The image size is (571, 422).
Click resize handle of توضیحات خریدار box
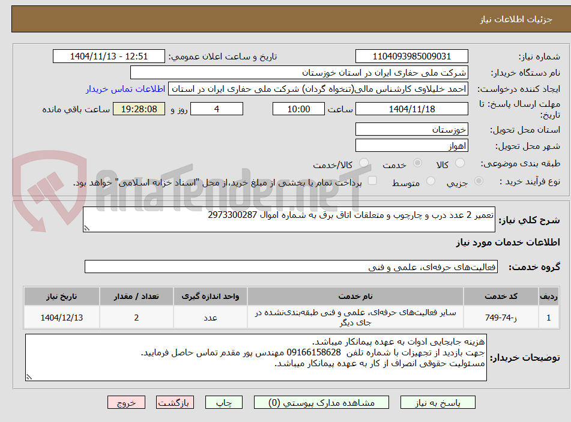29,377
